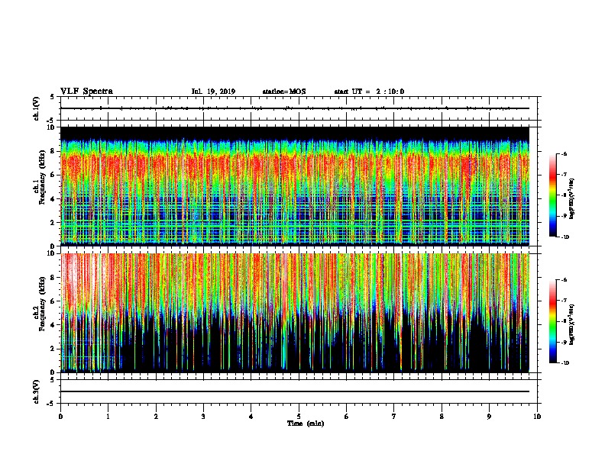
Task: Click the "-9" label on ch.2 colorbar
Action: (x=564, y=342)
